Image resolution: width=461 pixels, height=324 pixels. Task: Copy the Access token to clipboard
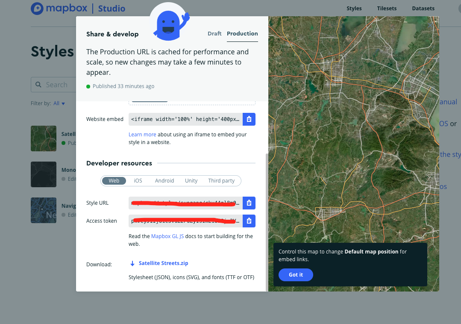[x=249, y=221]
